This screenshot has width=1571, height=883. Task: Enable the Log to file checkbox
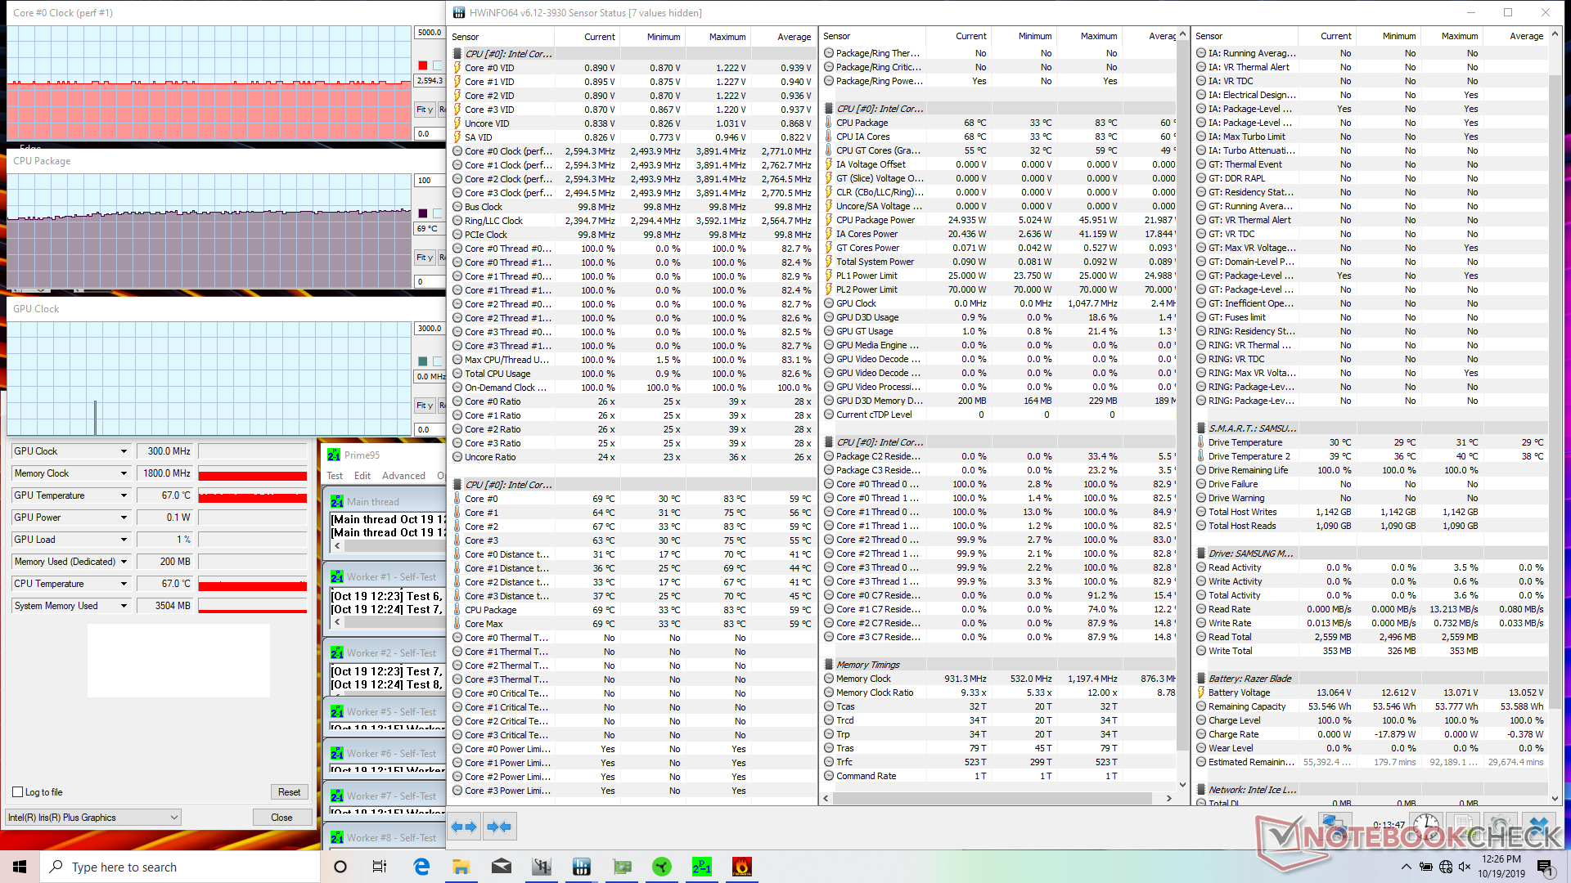click(x=18, y=792)
